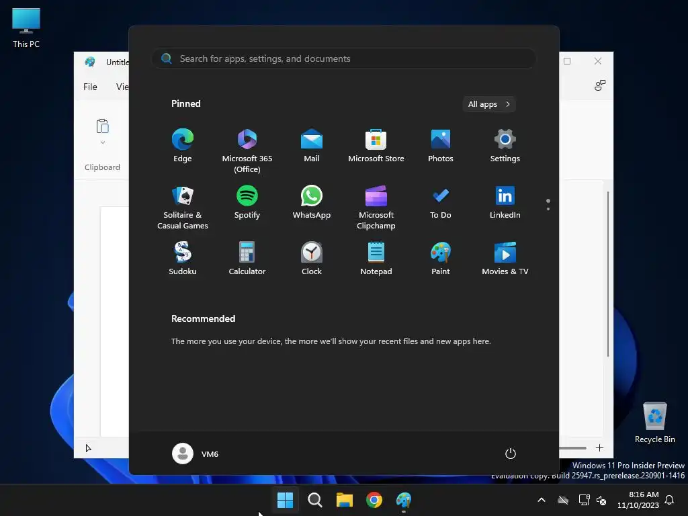Open the VM6 user account menu
This screenshot has height=516, width=688.
coord(196,454)
